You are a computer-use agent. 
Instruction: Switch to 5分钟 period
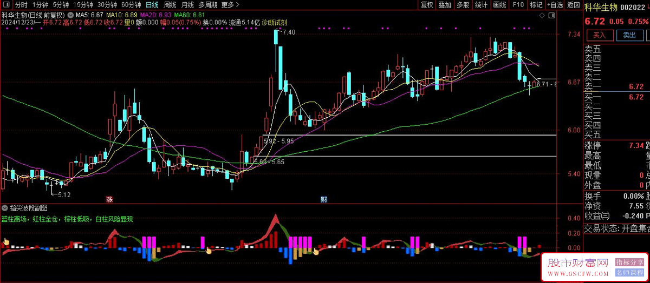(x=61, y=5)
